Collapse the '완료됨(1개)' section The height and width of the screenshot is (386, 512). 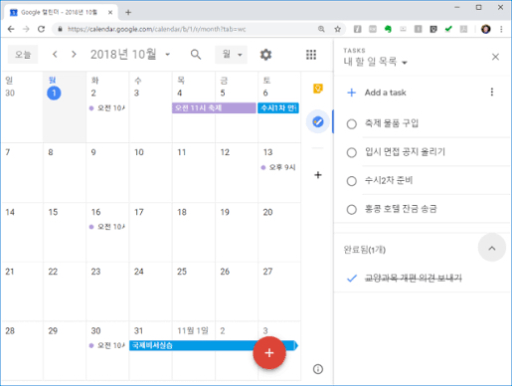492,248
